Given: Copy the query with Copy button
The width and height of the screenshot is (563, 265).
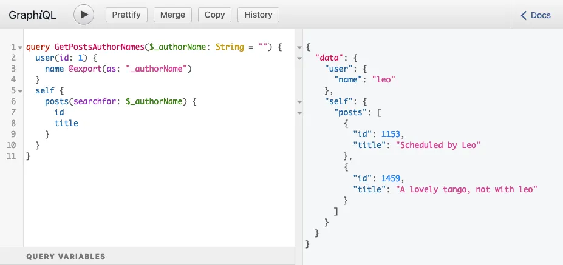Looking at the screenshot, I should coord(214,15).
